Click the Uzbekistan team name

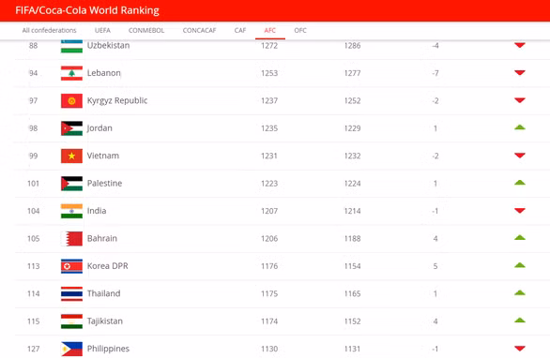coord(108,46)
